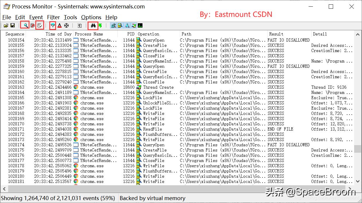Screen dimensions: 362x203
Task: Open the Event menu
Action: 36,17
